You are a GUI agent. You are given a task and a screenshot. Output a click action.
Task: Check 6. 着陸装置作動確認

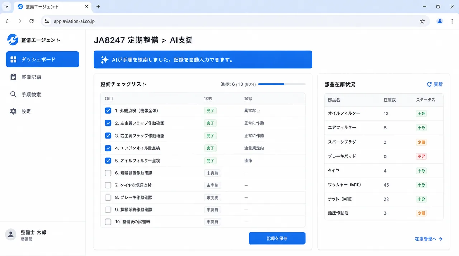click(108, 173)
